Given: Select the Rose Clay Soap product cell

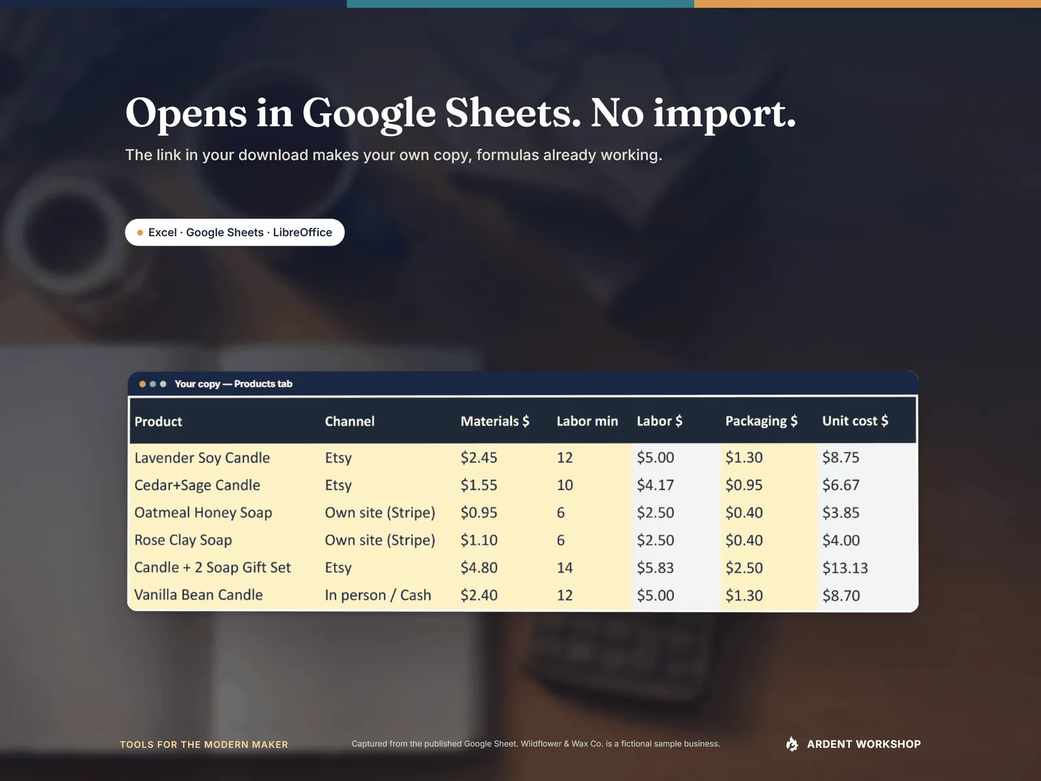Looking at the screenshot, I should [x=183, y=540].
